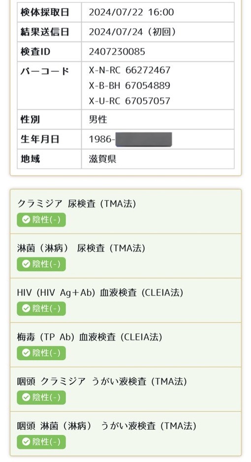251x462 pixels.
Task: Click the checkmark icon on the HIV result badge
Action: [26, 308]
